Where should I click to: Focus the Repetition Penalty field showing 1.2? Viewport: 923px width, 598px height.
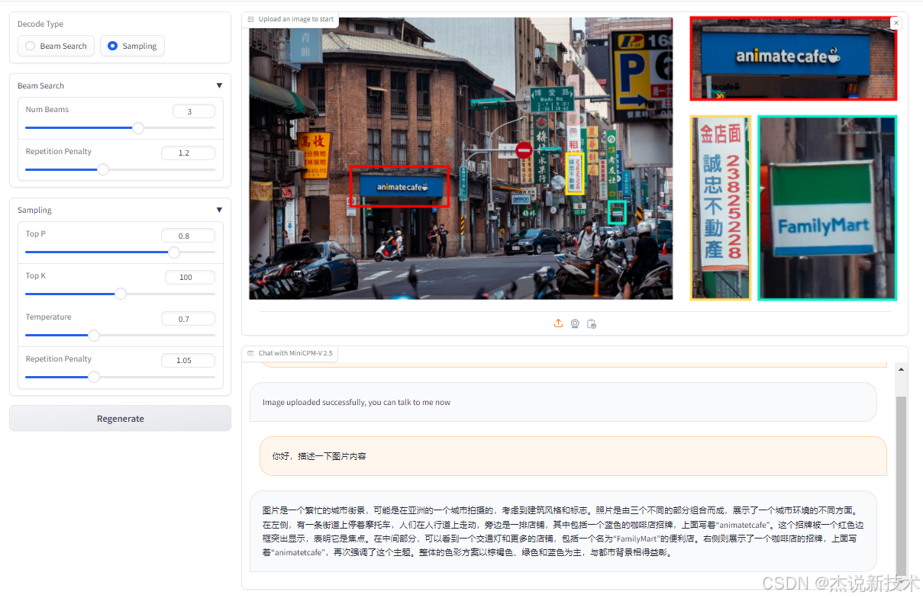(x=189, y=153)
